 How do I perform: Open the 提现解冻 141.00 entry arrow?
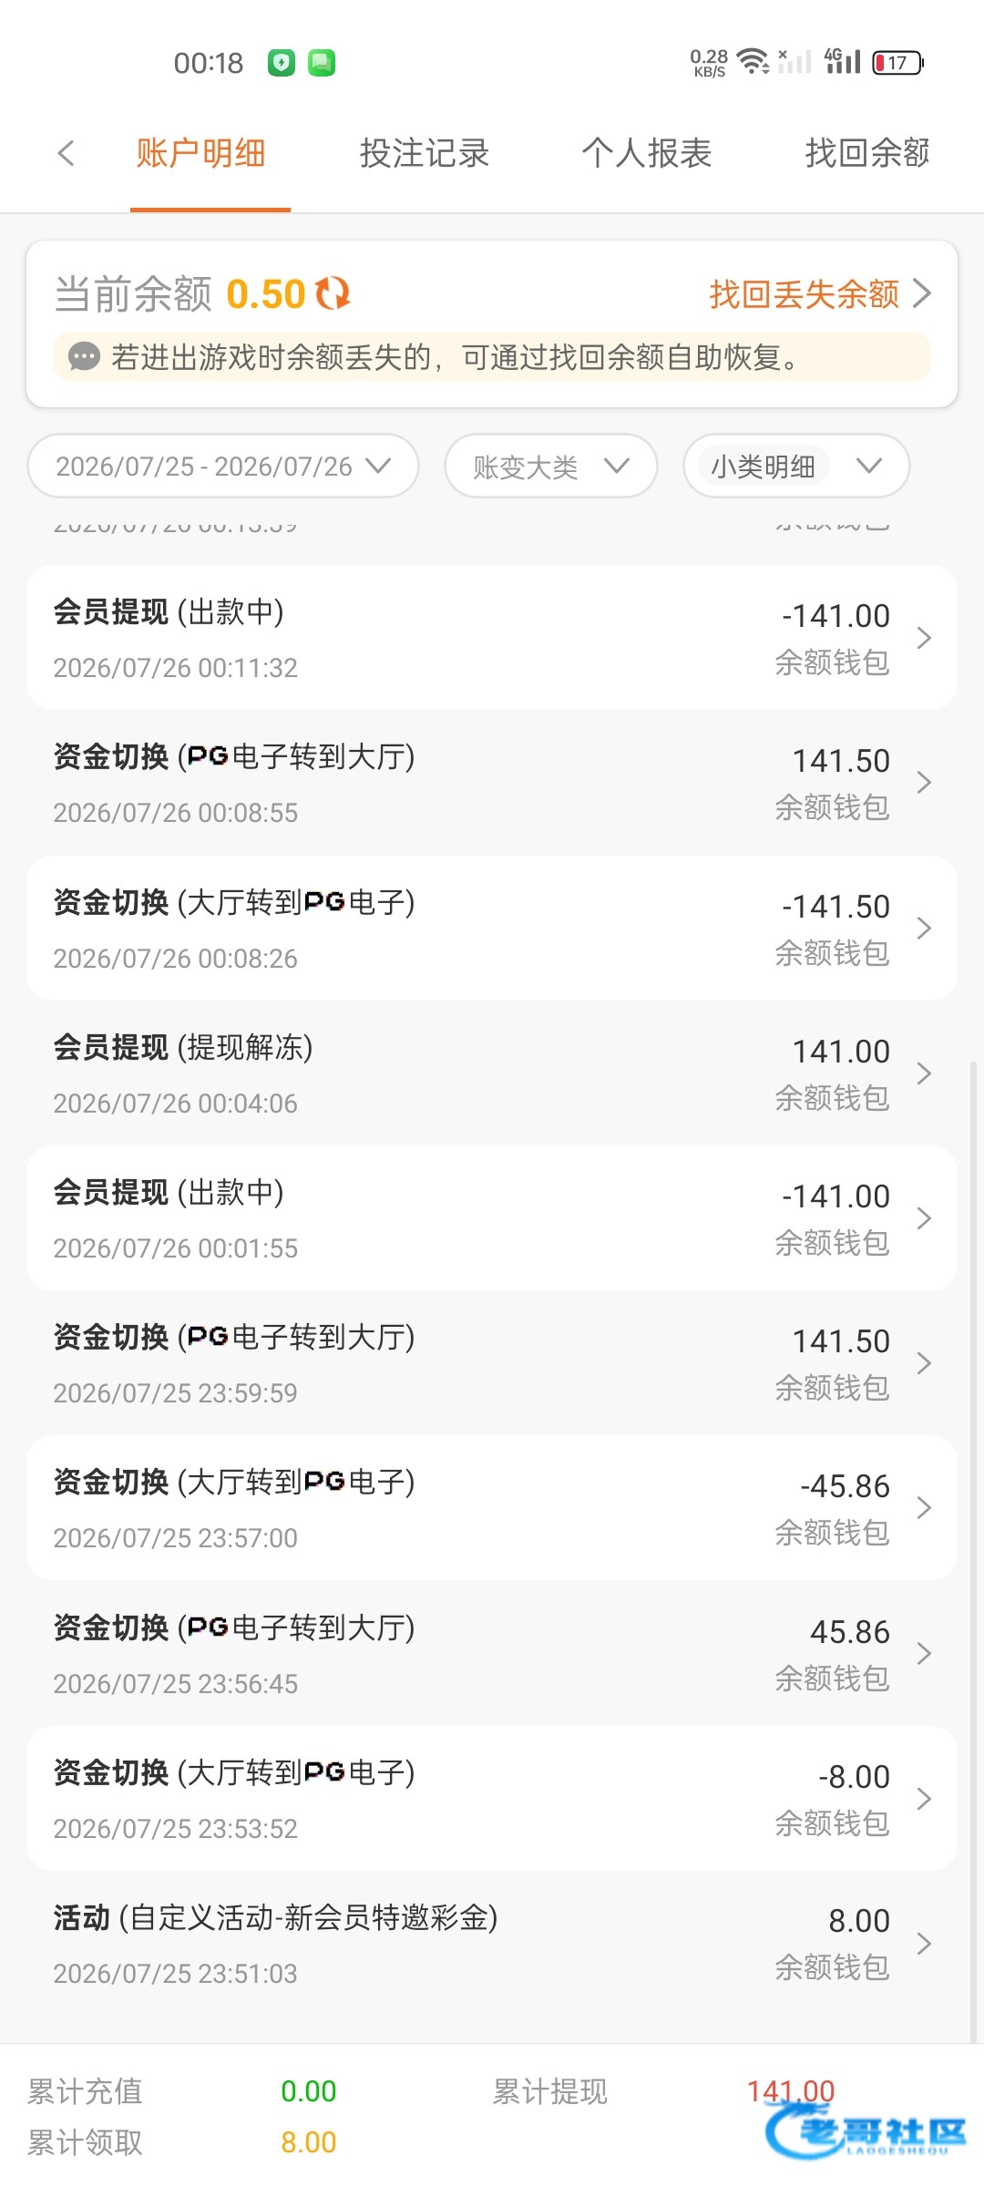[924, 1073]
